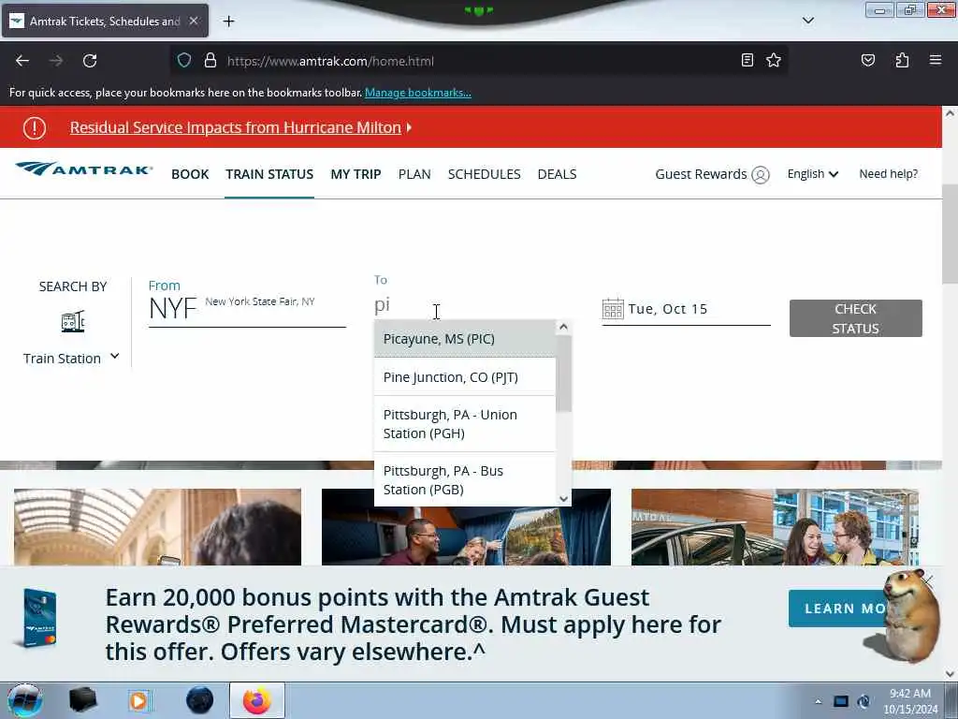Toggle Reader View icon in address bar
The height and width of the screenshot is (719, 958).
[747, 60]
